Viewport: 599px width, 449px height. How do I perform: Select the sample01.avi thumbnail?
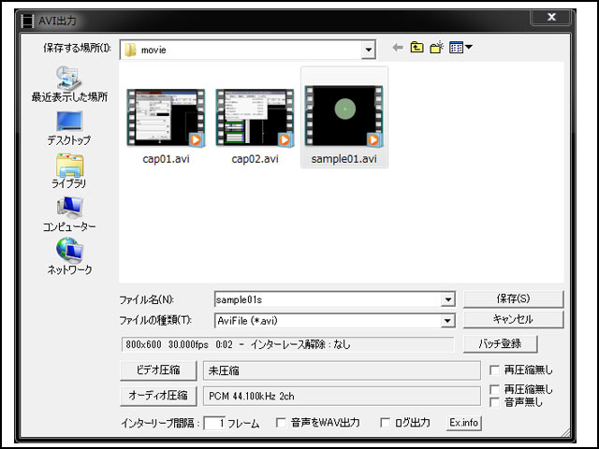pos(343,116)
